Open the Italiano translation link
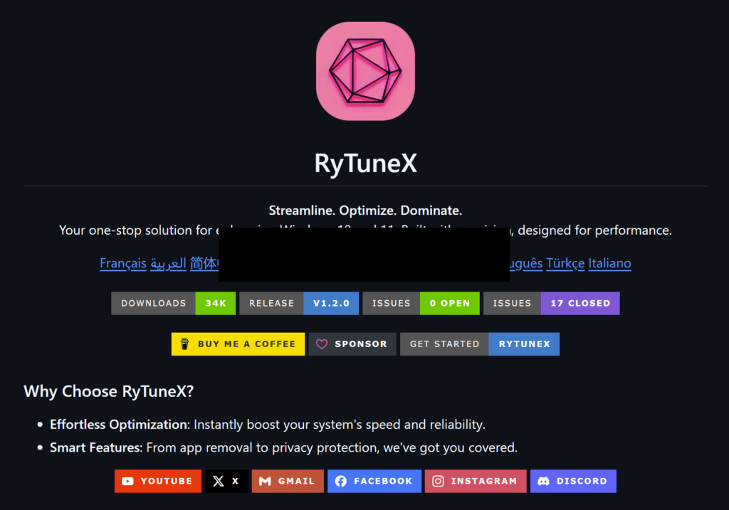729x510 pixels. coord(609,263)
